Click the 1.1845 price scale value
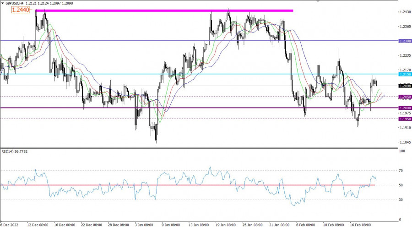 [x=405, y=142]
